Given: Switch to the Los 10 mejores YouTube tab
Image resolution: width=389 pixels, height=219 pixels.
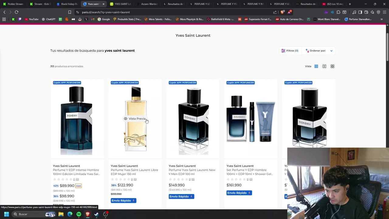Looking at the screenshot, I should [333, 4].
